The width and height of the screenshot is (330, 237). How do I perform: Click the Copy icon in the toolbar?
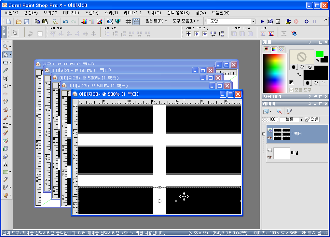[x=37, y=21]
